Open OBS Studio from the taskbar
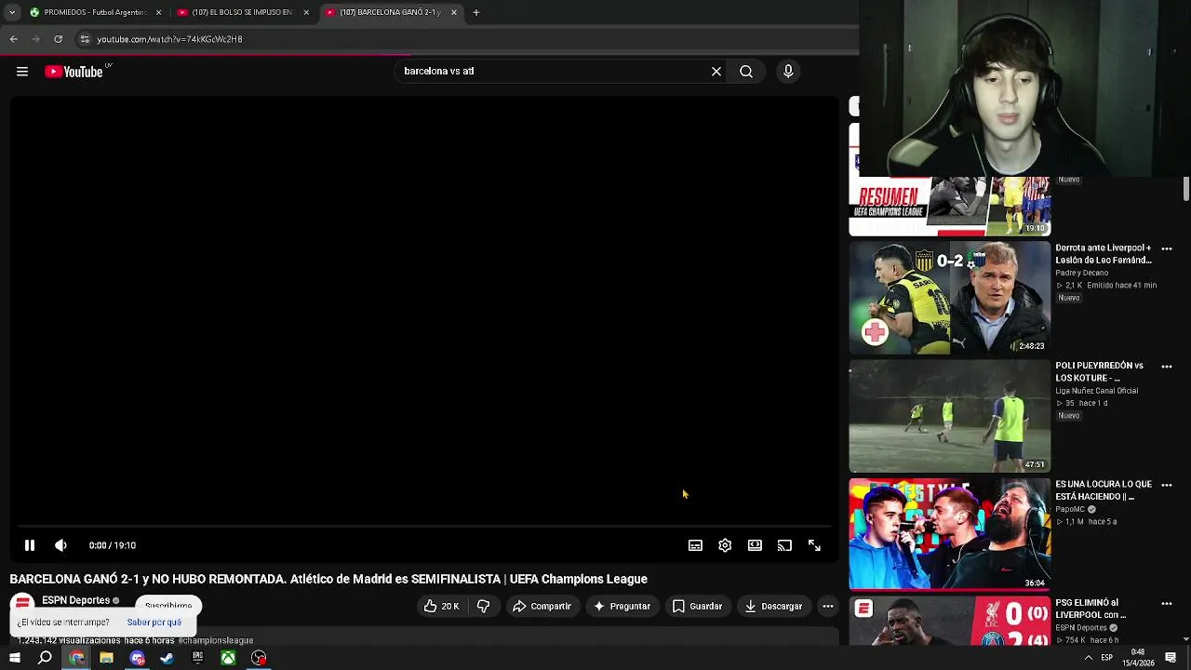This screenshot has height=670, width=1191. (259, 658)
